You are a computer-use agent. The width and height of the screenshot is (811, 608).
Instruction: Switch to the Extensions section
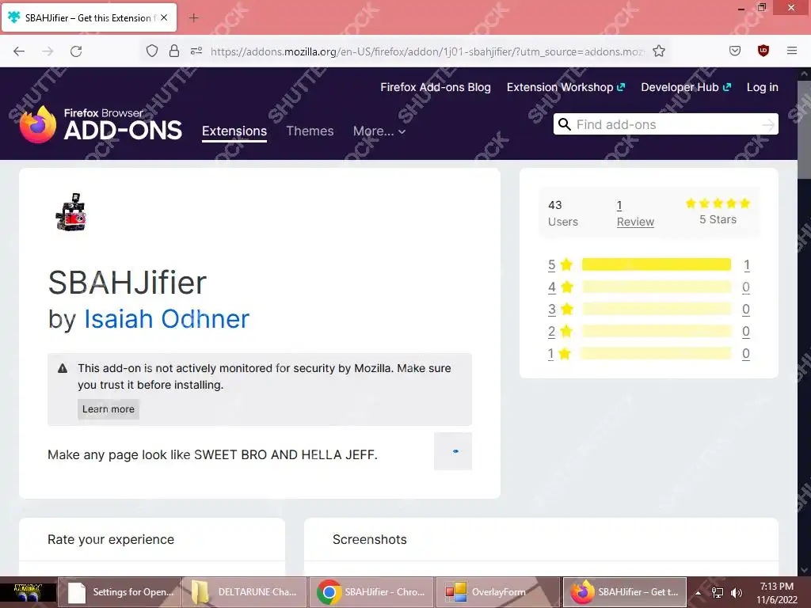(234, 131)
